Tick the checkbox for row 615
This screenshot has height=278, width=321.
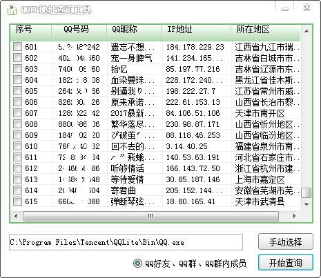tap(17, 201)
